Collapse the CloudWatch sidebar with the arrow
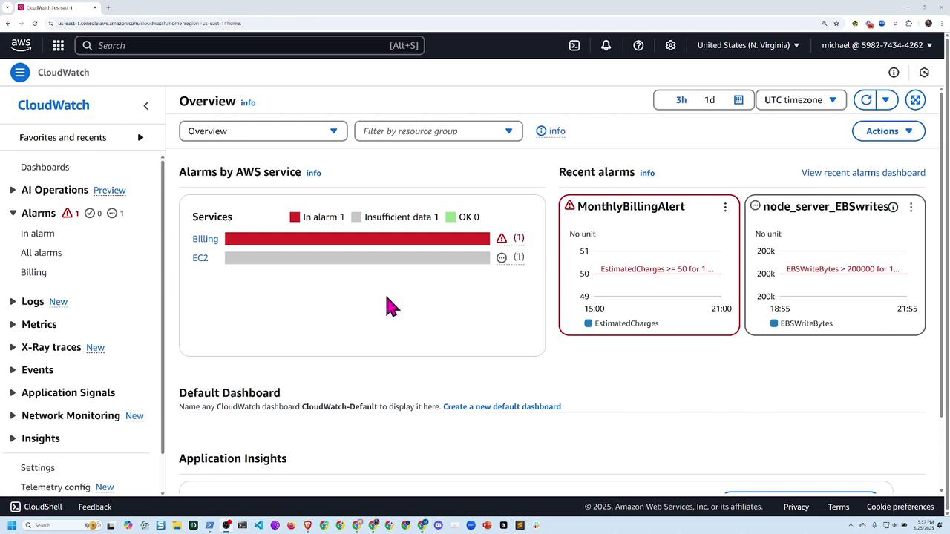Image resolution: width=950 pixels, height=534 pixels. [146, 105]
